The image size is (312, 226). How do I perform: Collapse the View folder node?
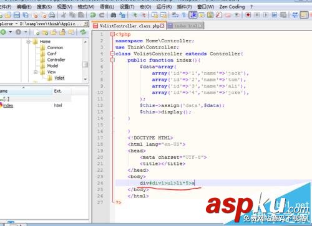[x=36, y=72]
